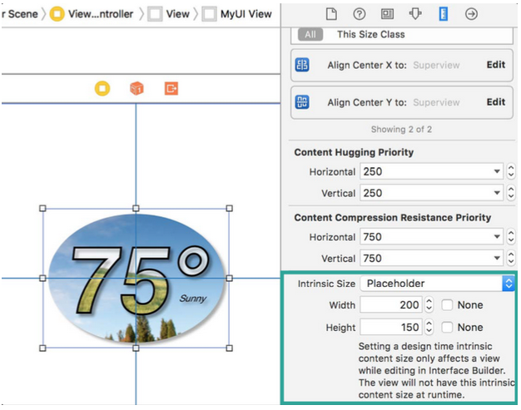Click the intrinsic Width field showing 200

coord(391,304)
